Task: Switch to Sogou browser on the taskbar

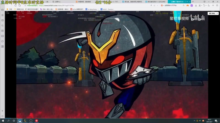Action: (20, 121)
